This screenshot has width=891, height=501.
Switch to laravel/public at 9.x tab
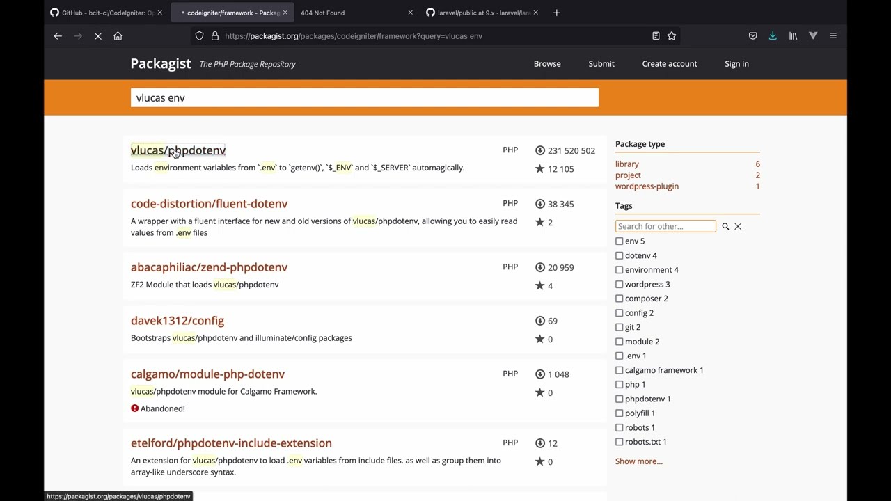pos(480,13)
